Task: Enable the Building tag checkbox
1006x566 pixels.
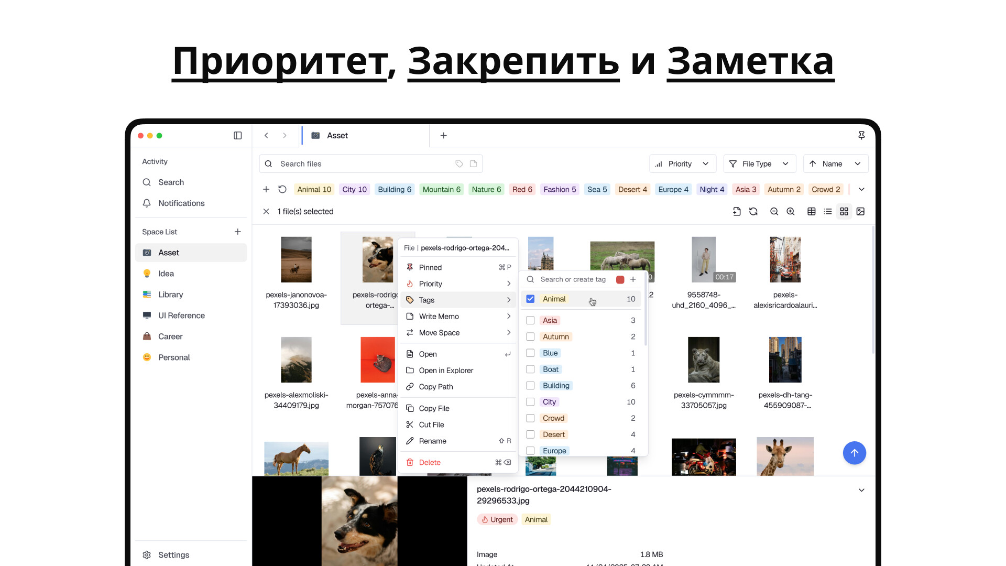Action: pos(530,386)
